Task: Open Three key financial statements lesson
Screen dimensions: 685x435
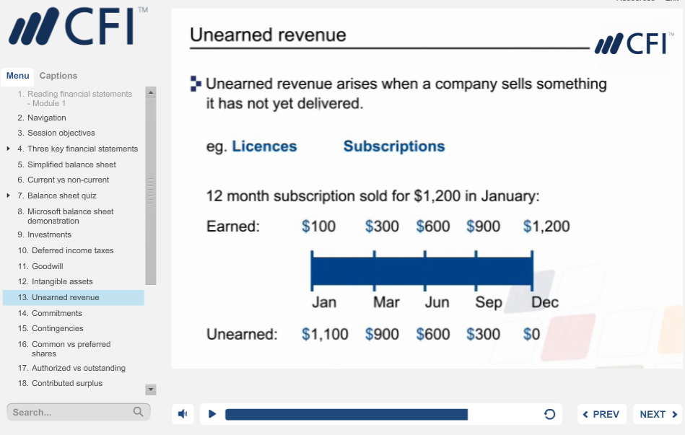Action: point(82,149)
